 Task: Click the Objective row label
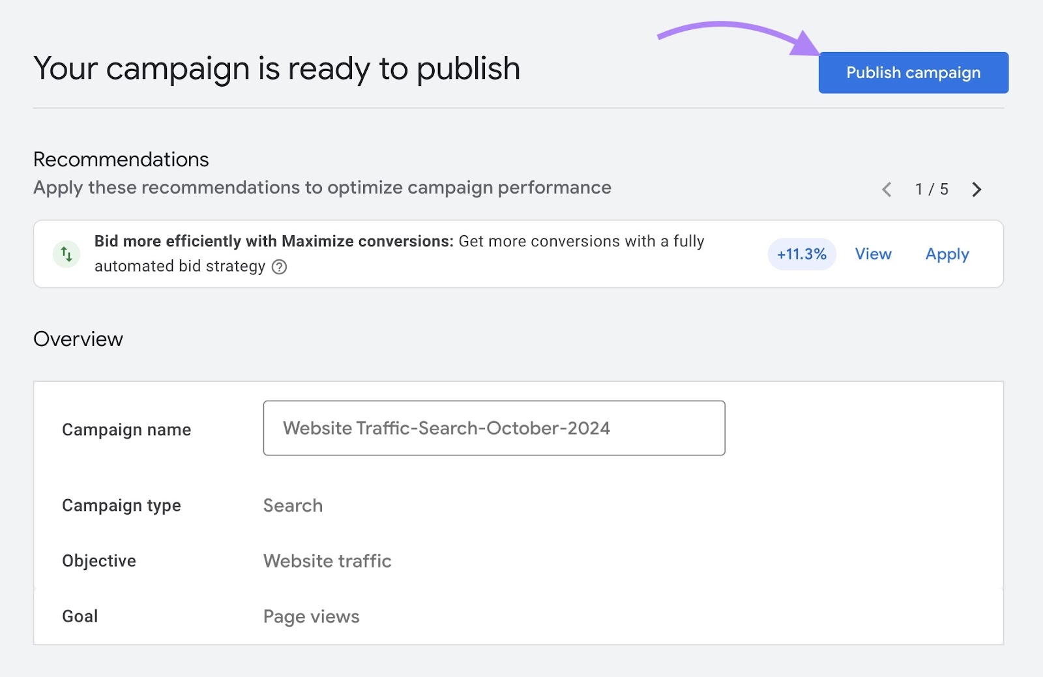point(98,560)
